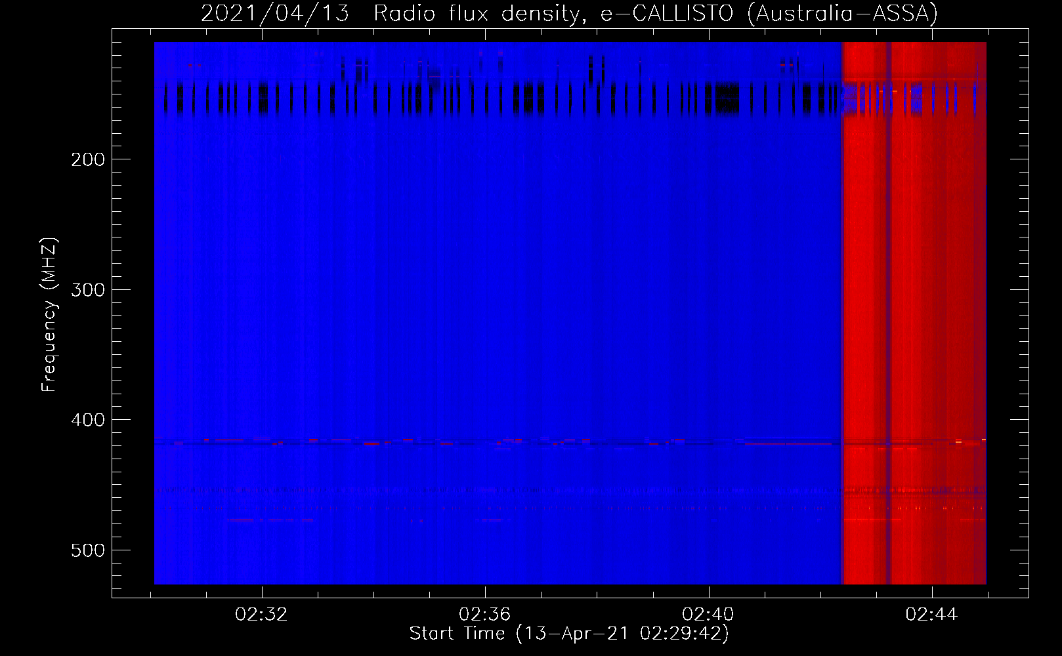The image size is (1062, 656).
Task: Click the horizontal interference line near 420 MHz
Action: coord(570,442)
